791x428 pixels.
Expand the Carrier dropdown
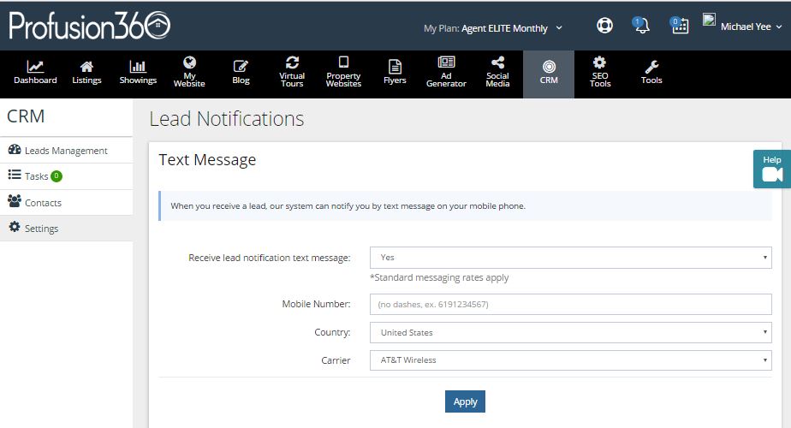click(570, 360)
